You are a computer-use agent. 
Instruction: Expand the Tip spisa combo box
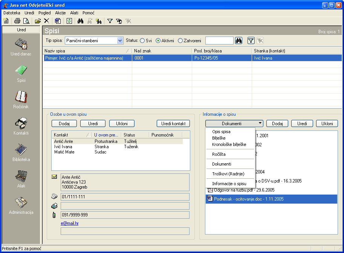pyautogui.click(x=120, y=41)
